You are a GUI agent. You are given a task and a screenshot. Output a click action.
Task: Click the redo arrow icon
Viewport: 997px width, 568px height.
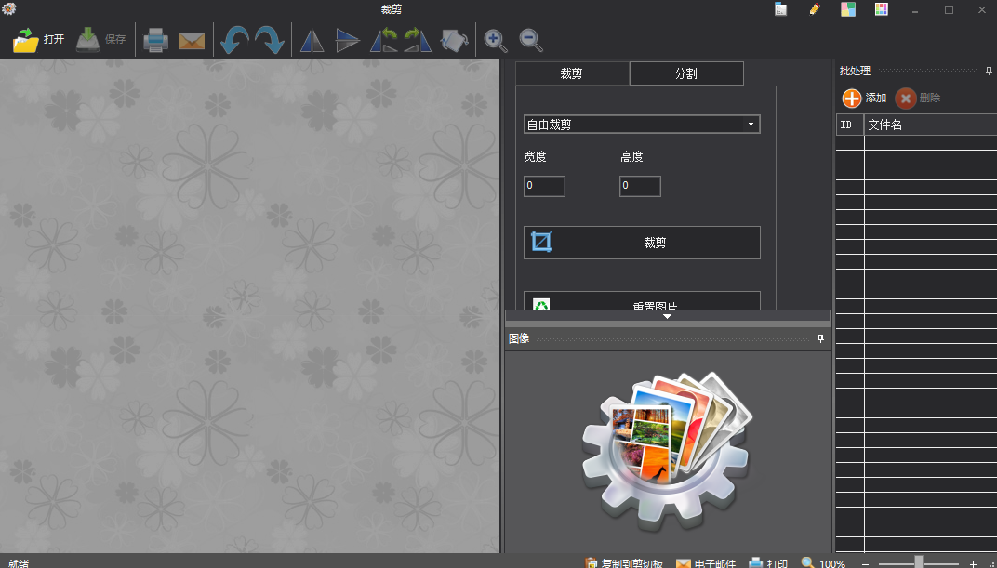270,40
